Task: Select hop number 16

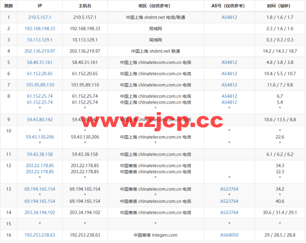Action: [x=9, y=235]
